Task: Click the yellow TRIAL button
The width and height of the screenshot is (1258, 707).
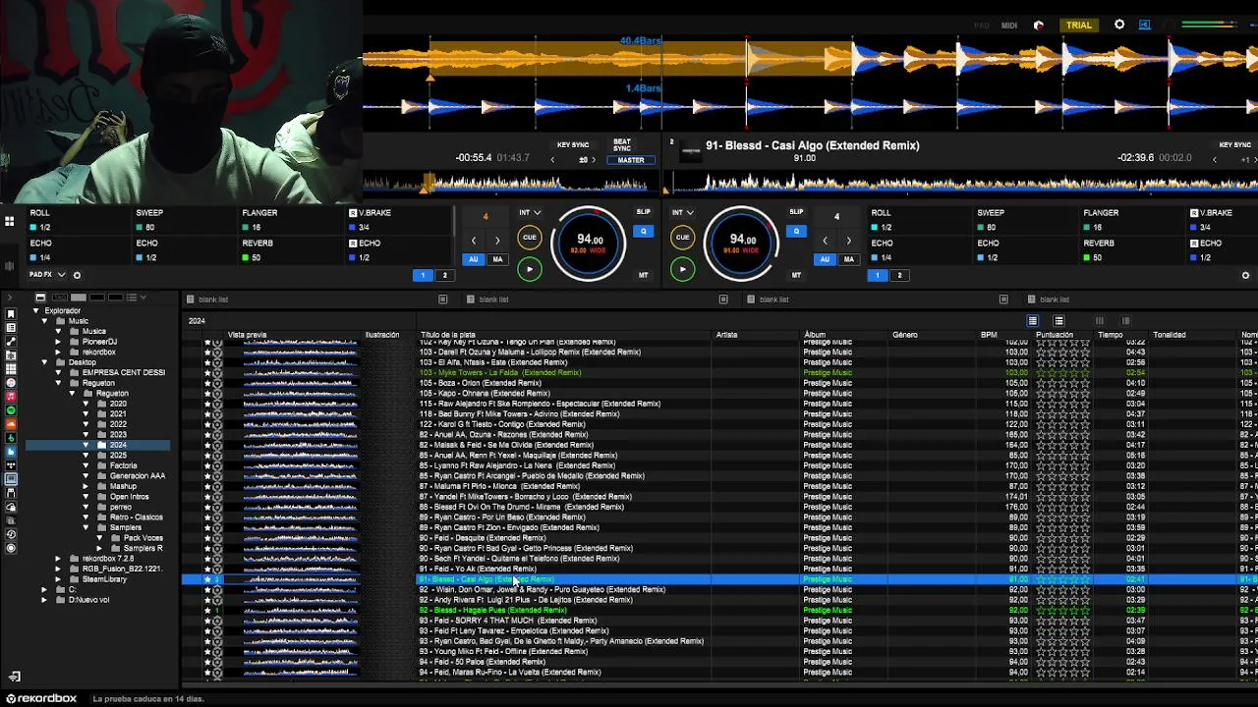Action: (1079, 26)
